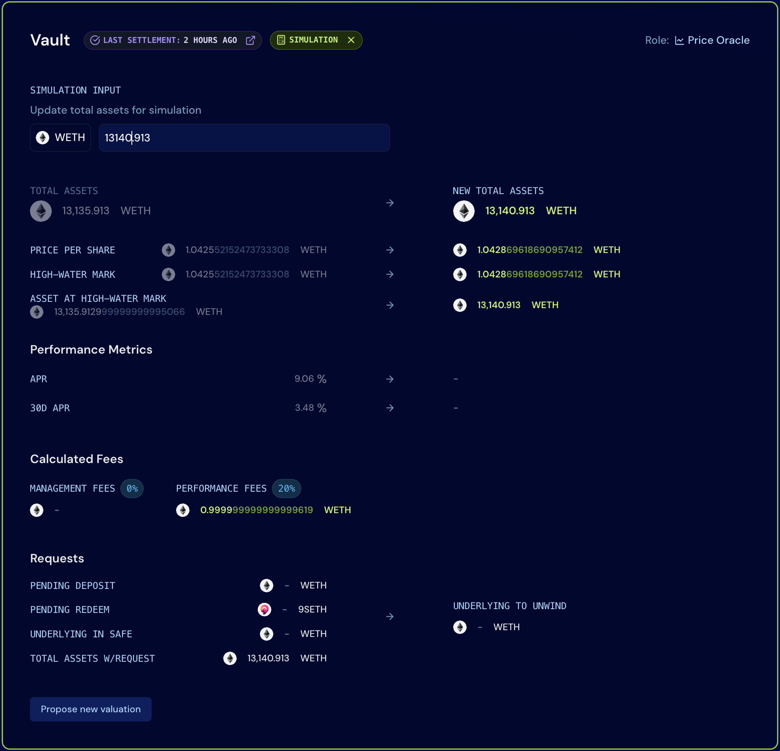Click the Performance Fees 20% badge
The image size is (780, 751).
pyautogui.click(x=286, y=489)
